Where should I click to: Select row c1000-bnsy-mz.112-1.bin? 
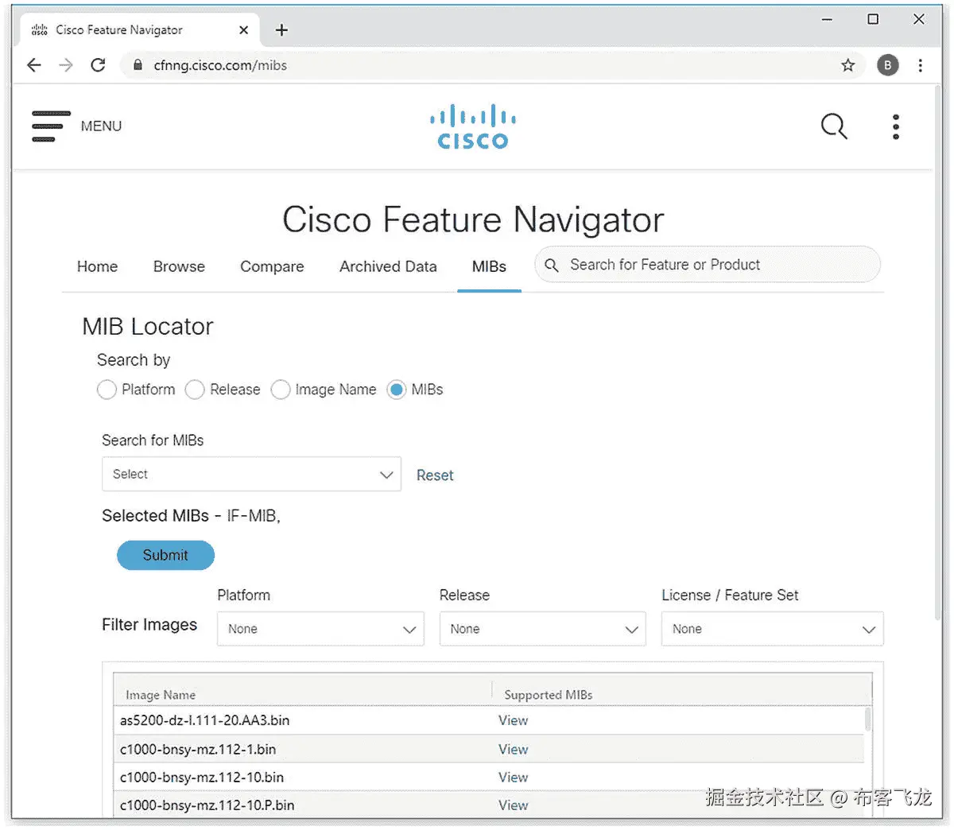489,749
